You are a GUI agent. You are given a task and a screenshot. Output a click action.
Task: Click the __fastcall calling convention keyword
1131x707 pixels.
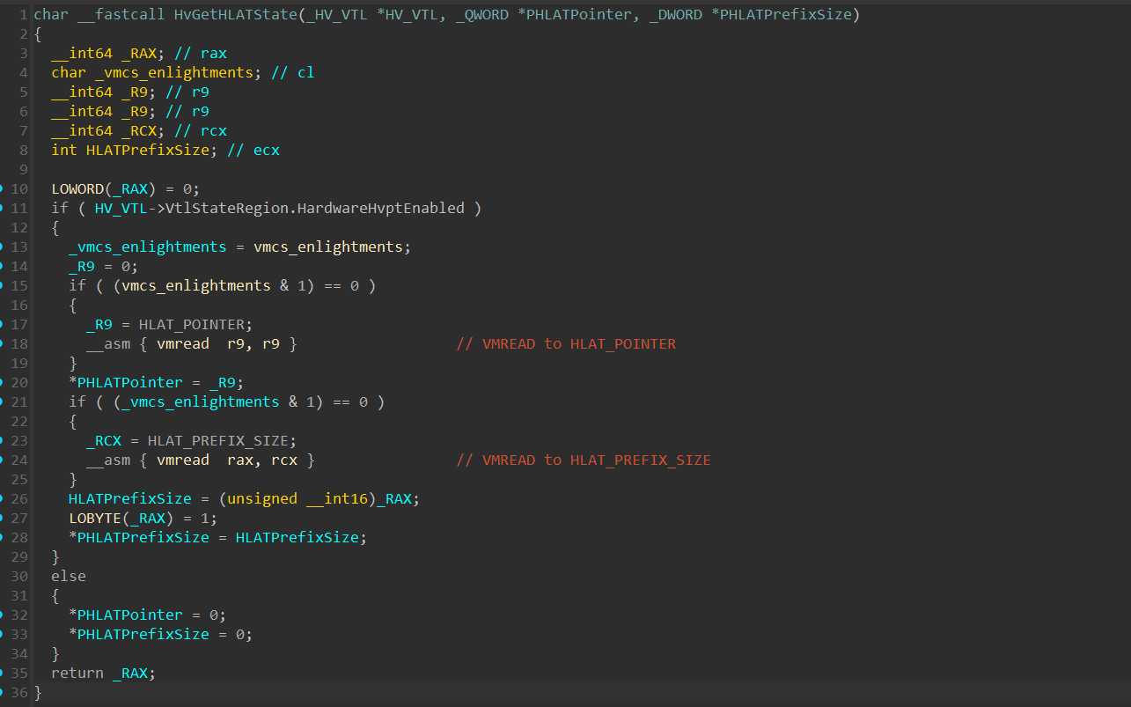121,15
